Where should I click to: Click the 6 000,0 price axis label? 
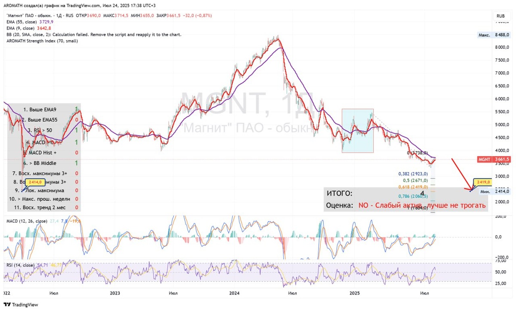pos(503,99)
